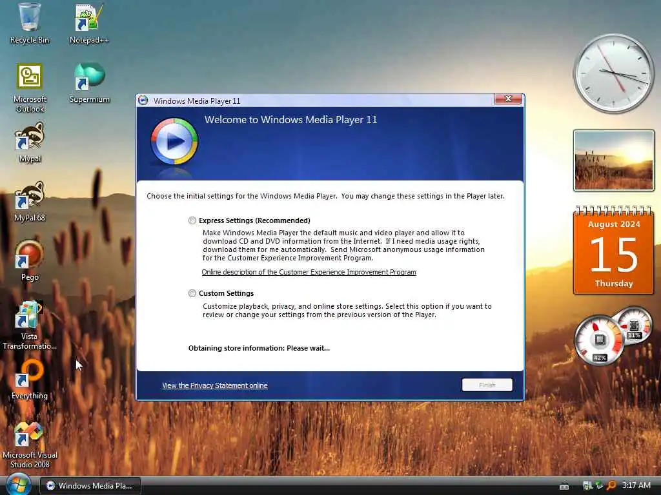Image resolution: width=661 pixels, height=495 pixels.
Task: Select the Express Settings radio button
Action: coord(192,220)
